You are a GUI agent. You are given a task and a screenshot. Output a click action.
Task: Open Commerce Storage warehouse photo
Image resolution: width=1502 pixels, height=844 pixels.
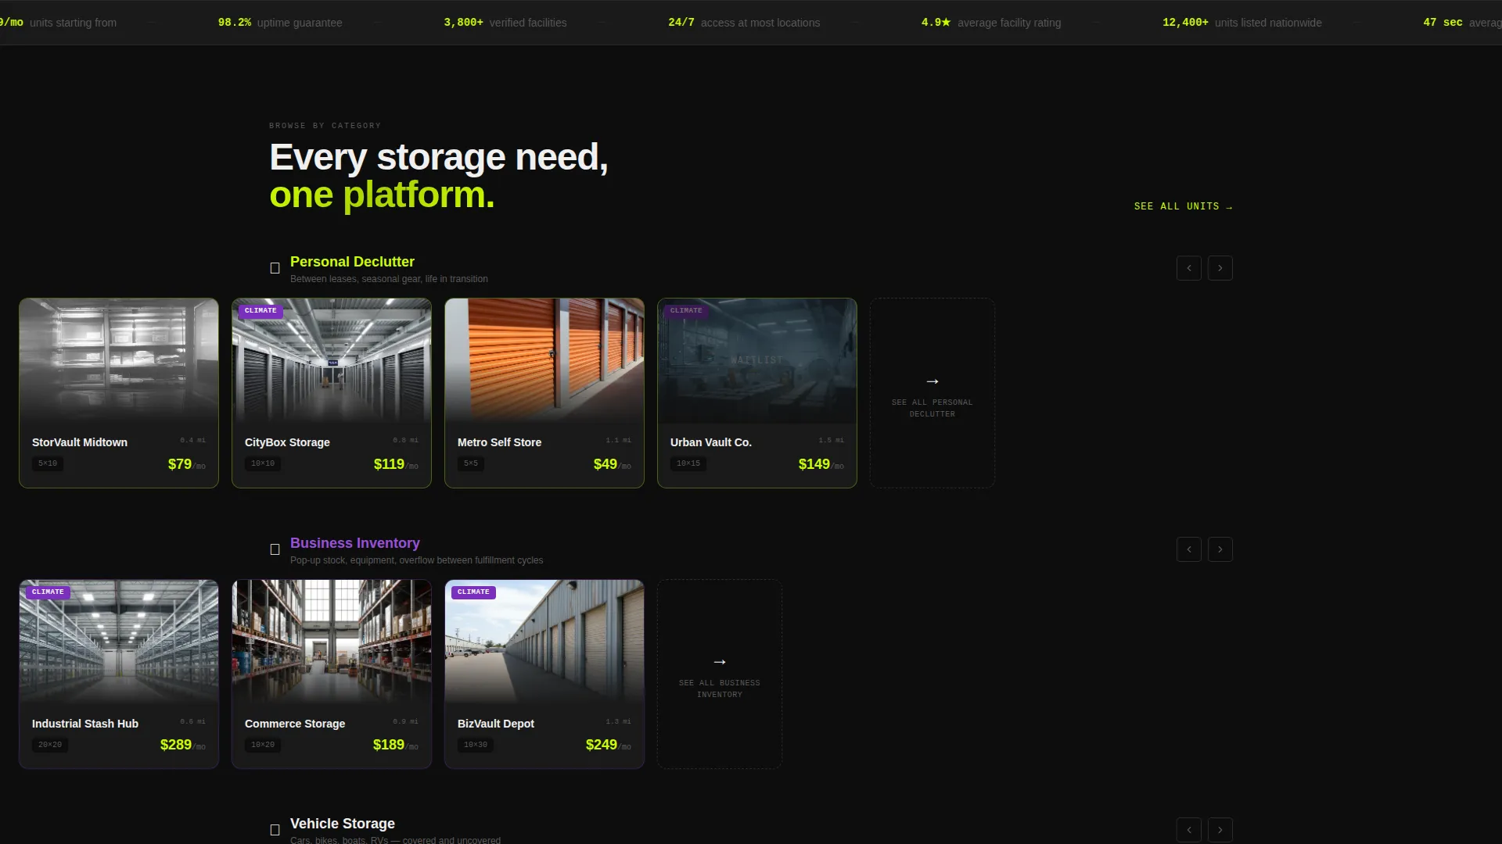(332, 642)
